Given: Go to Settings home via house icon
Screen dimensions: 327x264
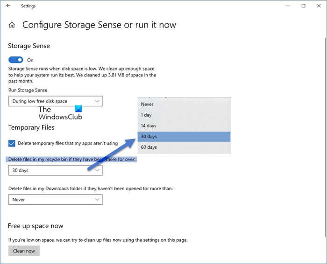Looking at the screenshot, I should pyautogui.click(x=12, y=25).
